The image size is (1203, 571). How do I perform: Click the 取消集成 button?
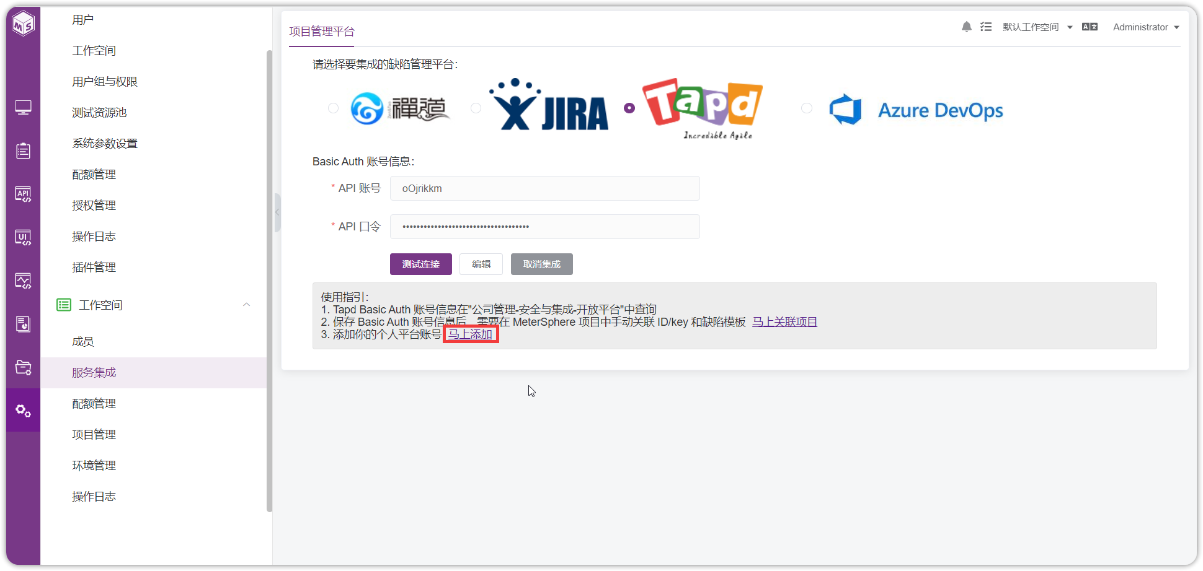click(x=541, y=264)
